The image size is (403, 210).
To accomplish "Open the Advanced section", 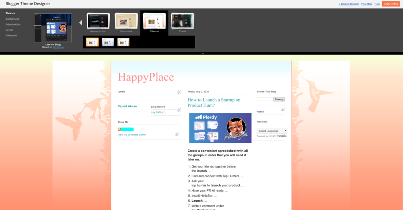I will pos(11,35).
